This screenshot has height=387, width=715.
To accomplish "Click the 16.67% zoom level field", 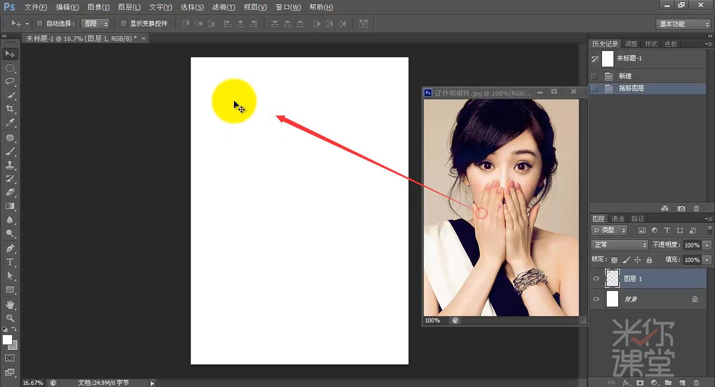I will 33,383.
